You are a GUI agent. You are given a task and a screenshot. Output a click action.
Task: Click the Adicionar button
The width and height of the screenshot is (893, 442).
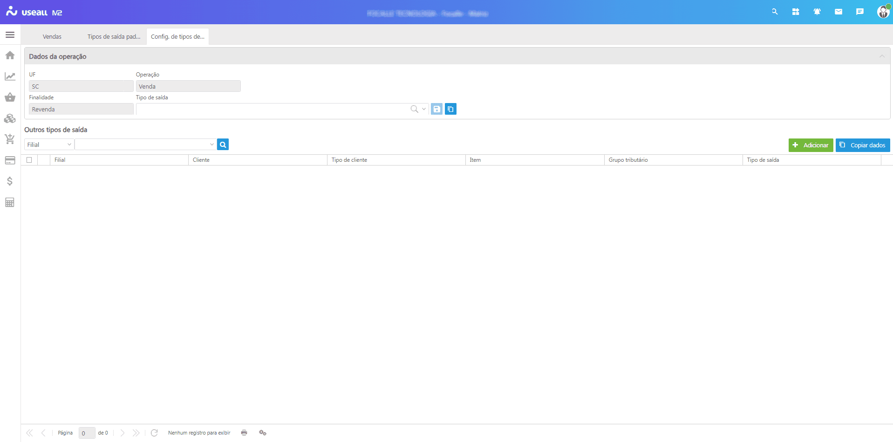(x=811, y=145)
